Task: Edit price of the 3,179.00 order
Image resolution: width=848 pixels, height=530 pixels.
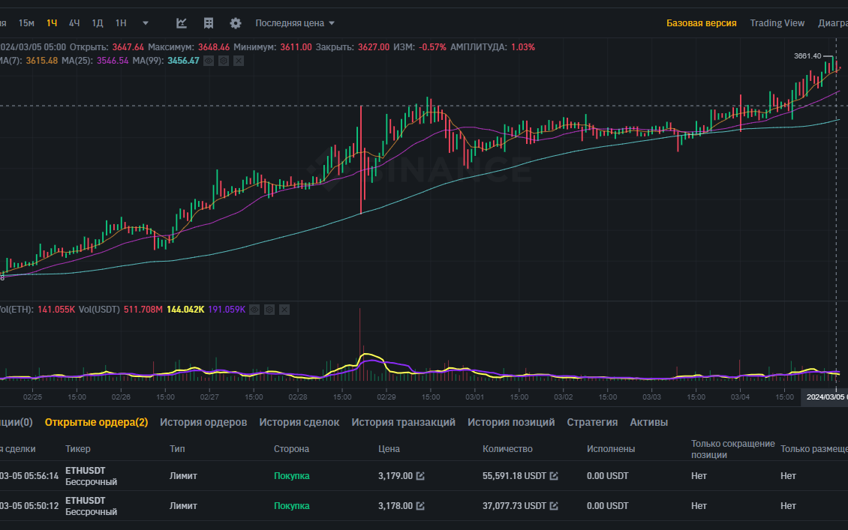Action: coord(420,476)
